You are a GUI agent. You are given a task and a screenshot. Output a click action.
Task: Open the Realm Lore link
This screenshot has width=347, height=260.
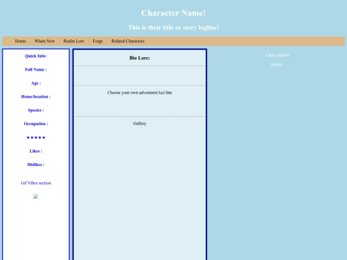(x=74, y=41)
